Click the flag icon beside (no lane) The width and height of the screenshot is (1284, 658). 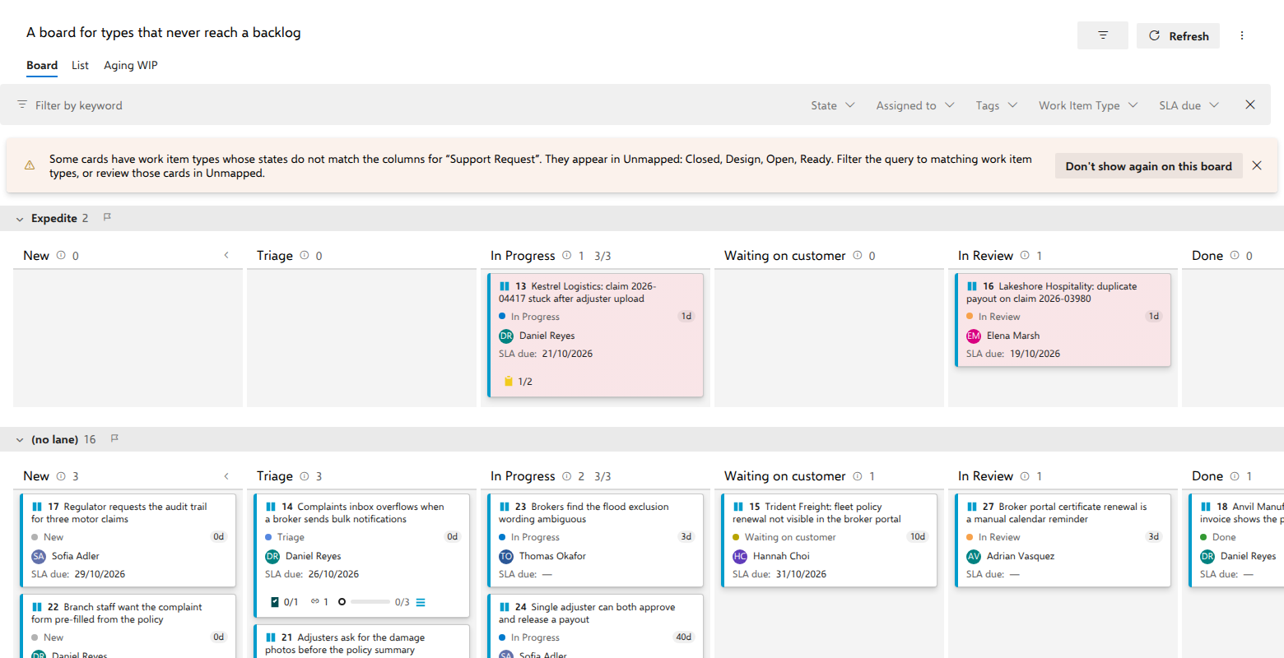pos(114,439)
